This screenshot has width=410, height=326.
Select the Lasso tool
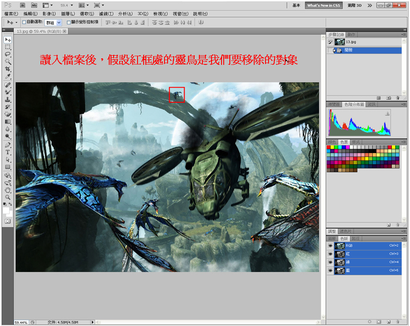tap(7, 54)
